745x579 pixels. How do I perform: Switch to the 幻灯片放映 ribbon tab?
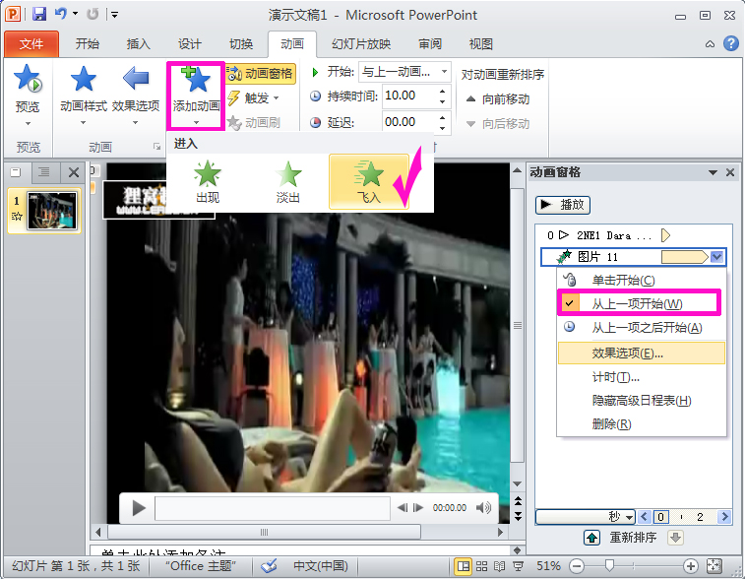[x=361, y=44]
